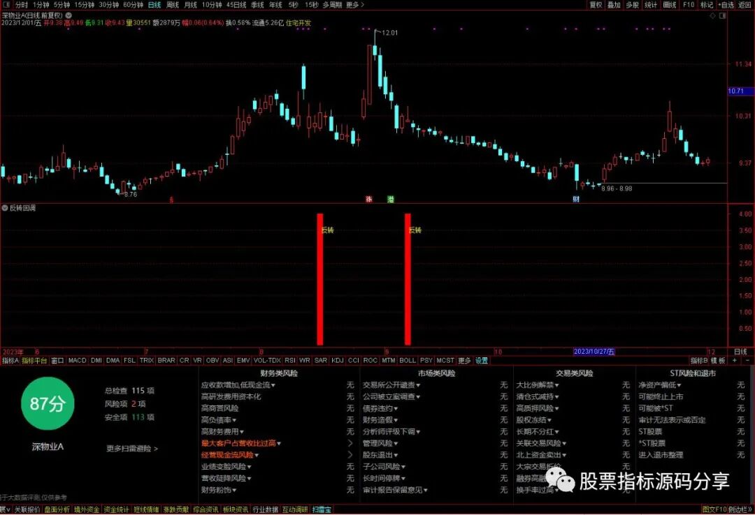Select the BOLL indicator tab
The width and height of the screenshot is (755, 515).
coord(408,360)
